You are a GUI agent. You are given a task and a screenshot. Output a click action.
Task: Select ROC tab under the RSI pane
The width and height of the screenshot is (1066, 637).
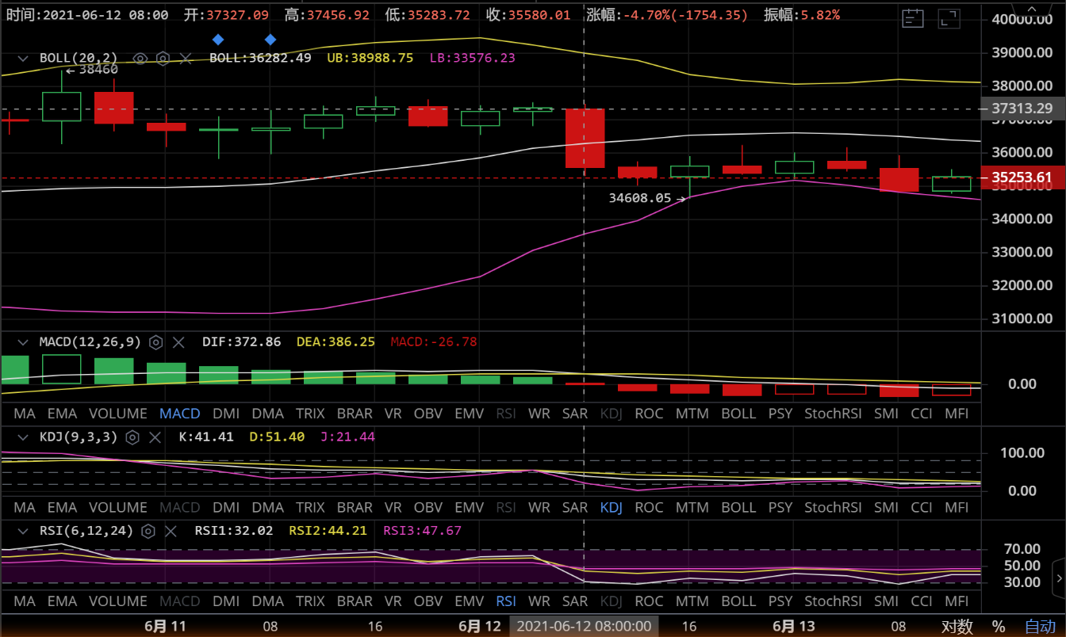[649, 602]
